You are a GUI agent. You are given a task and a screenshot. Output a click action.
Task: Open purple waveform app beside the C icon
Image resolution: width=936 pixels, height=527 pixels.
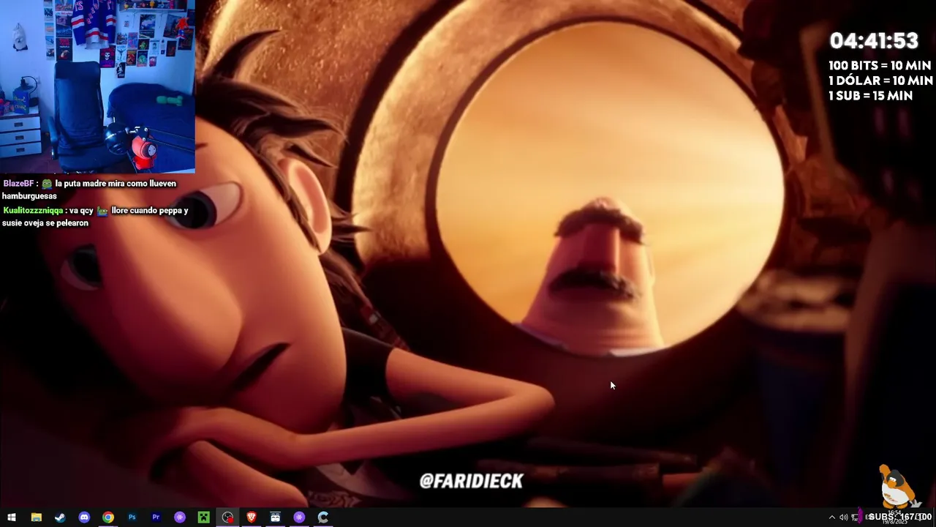(299, 517)
